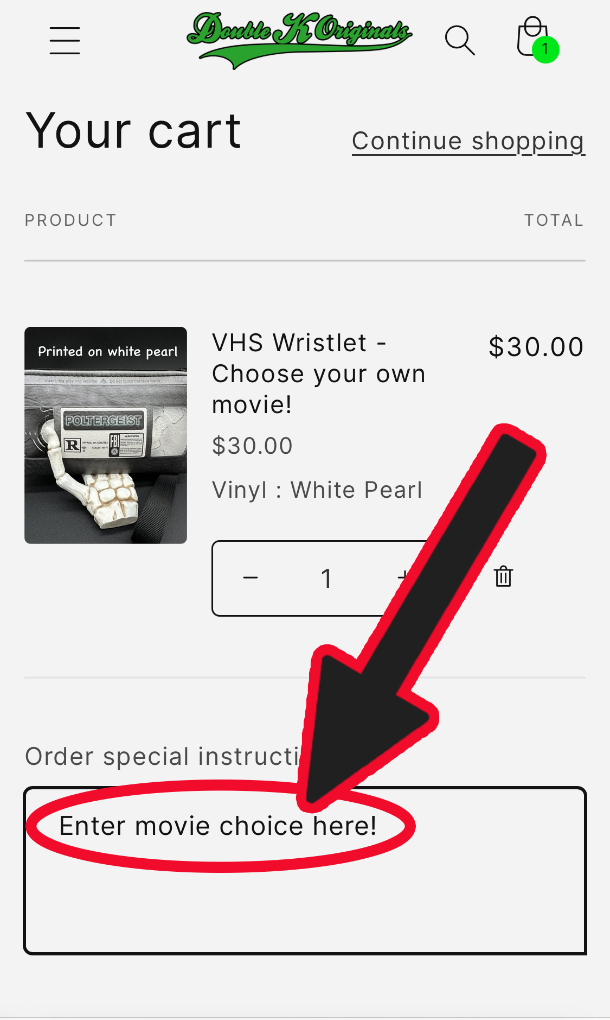This screenshot has width=610, height=1020.
Task: Decrease quantity with the minus button
Action: 251,578
